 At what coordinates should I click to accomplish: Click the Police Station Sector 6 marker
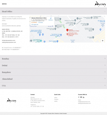click(75, 23)
